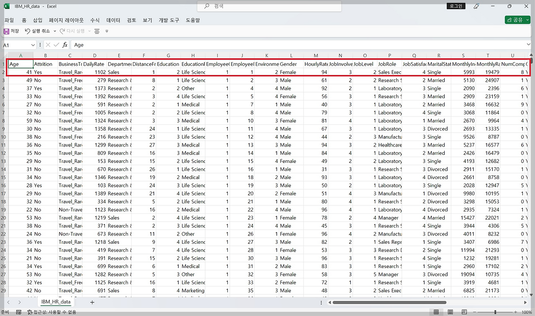Open the name box A1 dropdown arrow
535x316 pixels.
click(33, 45)
